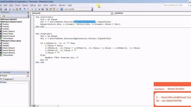Viewport: 191px width, 107px height.
Task: Click Toggle Folders icon in project pane
Action: coord(4,16)
